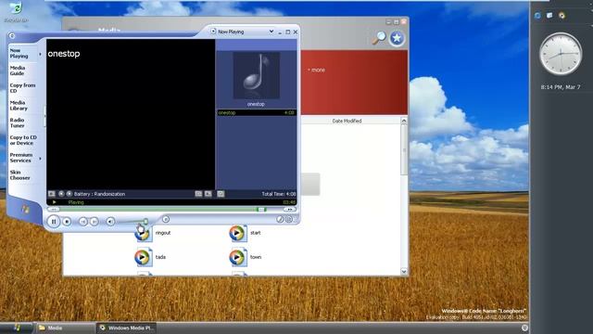The width and height of the screenshot is (593, 334).
Task: Open the ringout media file
Action: point(153,233)
